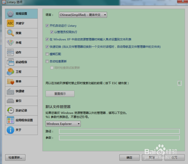Switch to the 应用程序设置 tab

[x=21, y=120]
